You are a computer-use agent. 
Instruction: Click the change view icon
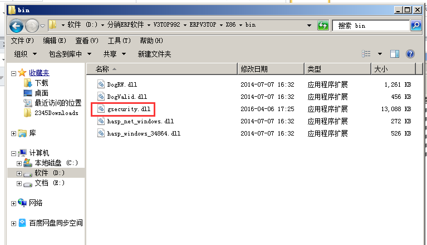[x=366, y=54]
